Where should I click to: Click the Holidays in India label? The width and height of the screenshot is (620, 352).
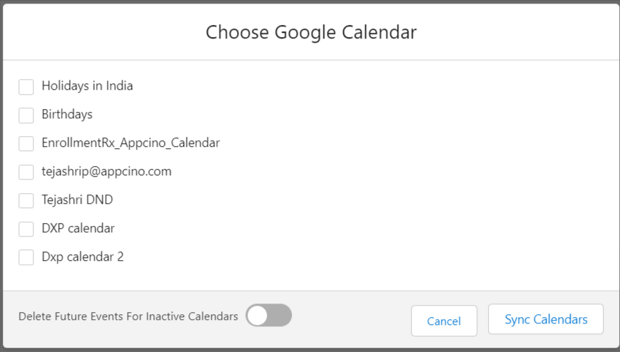tap(87, 86)
